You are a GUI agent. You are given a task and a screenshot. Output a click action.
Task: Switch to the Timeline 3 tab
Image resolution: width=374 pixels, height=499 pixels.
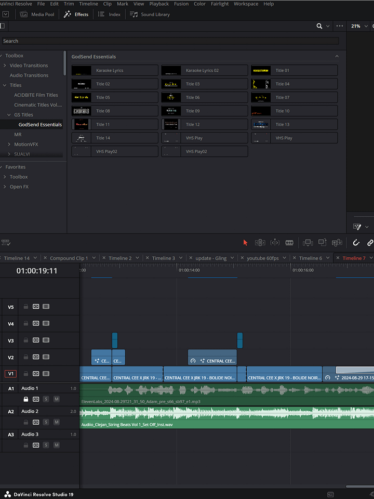pos(164,258)
